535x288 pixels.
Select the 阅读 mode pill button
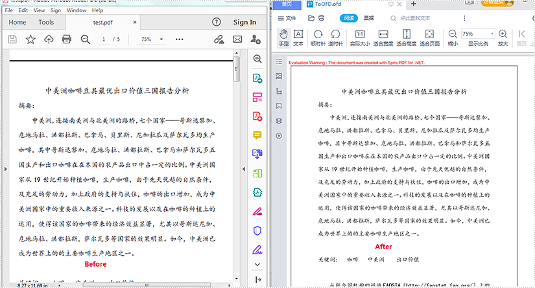(349, 18)
